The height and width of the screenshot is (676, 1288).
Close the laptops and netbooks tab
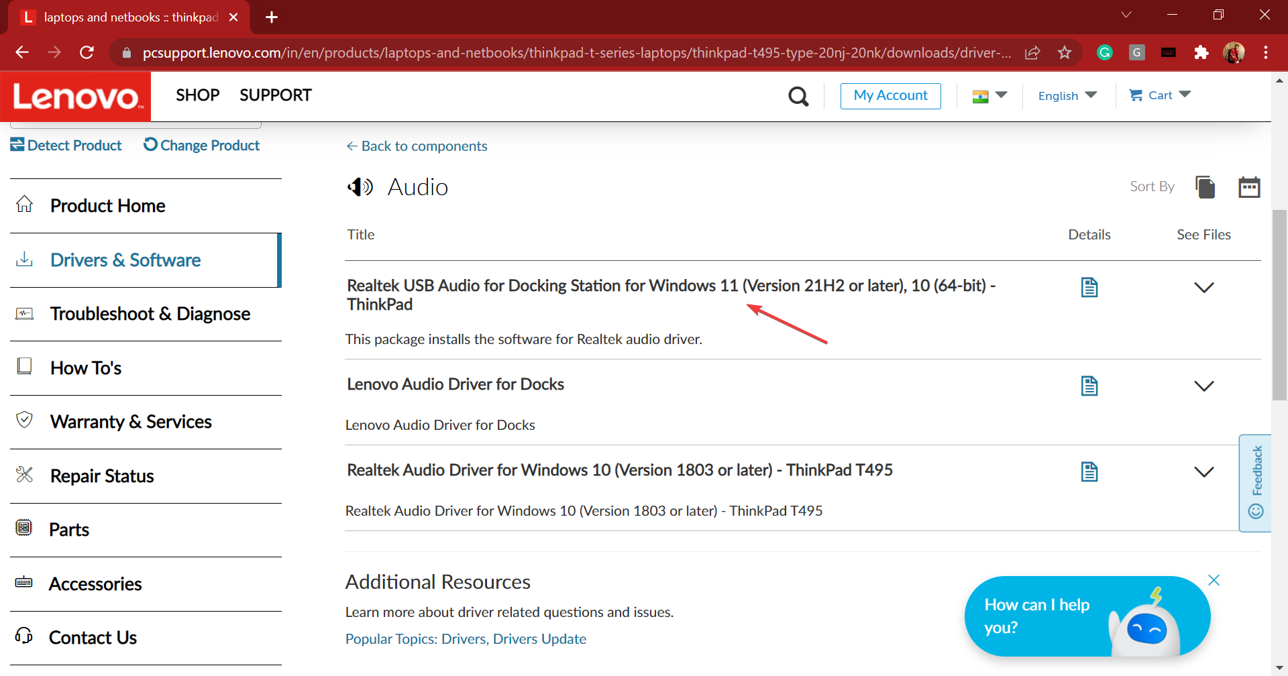(233, 17)
